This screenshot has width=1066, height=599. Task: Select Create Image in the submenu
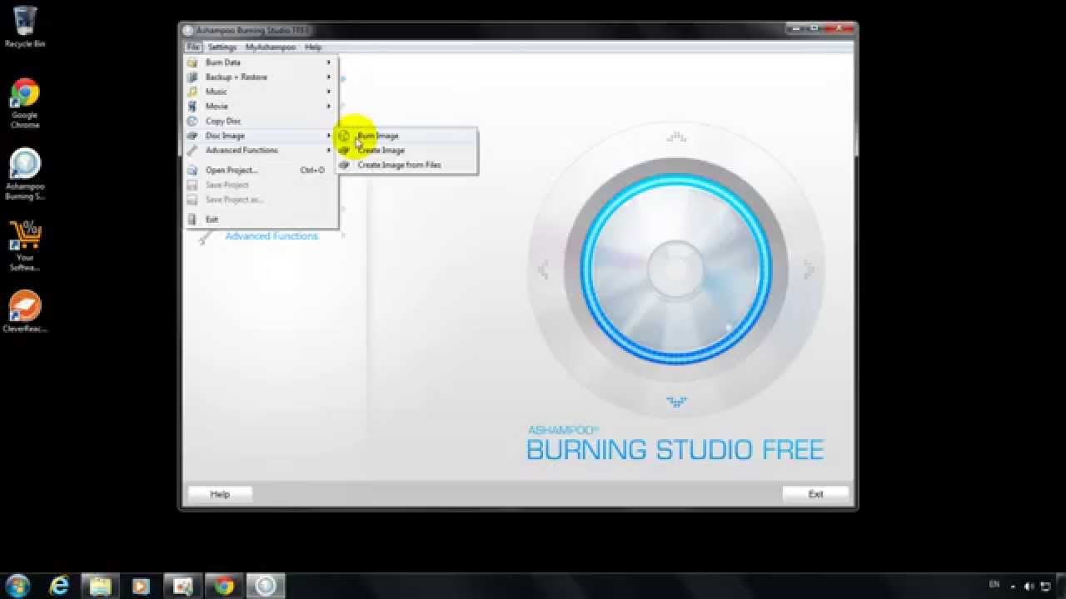(406, 151)
